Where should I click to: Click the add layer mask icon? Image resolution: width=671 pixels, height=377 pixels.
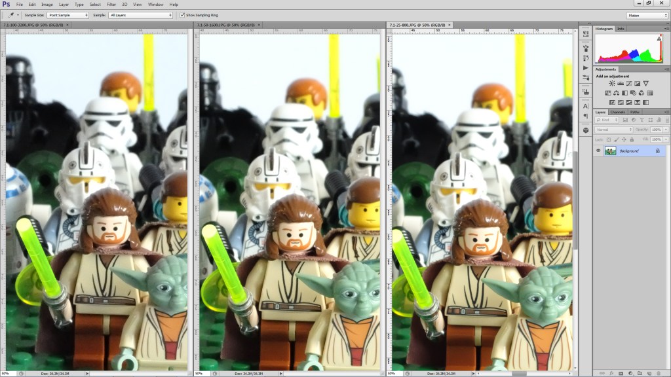pyautogui.click(x=621, y=372)
